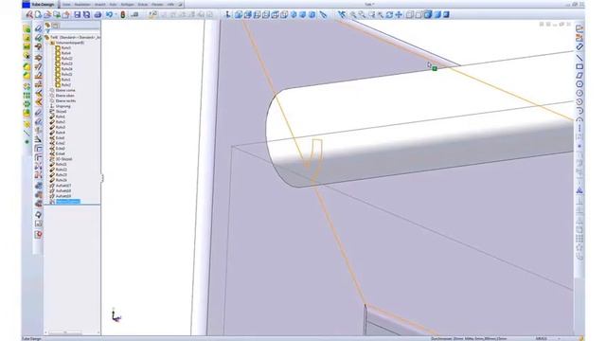The image size is (606, 341).
Task: Save the part with the floppy icon
Action: (x=78, y=15)
